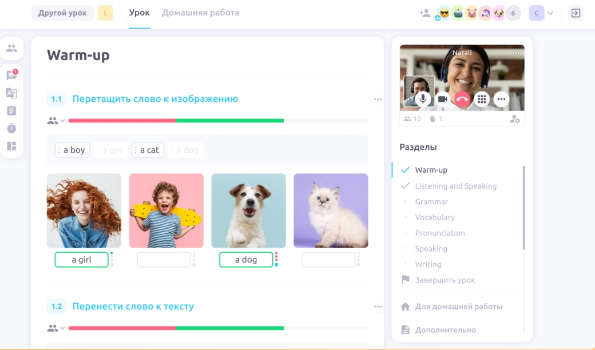Open the translator sidebar icon
The image size is (595, 350).
[x=11, y=93]
